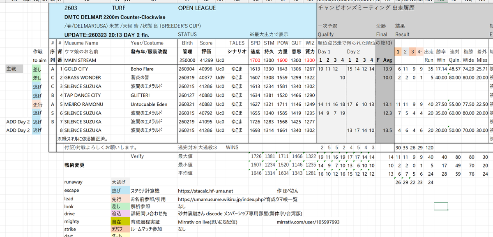Click the 'Musume Name' column header

(x=81, y=43)
